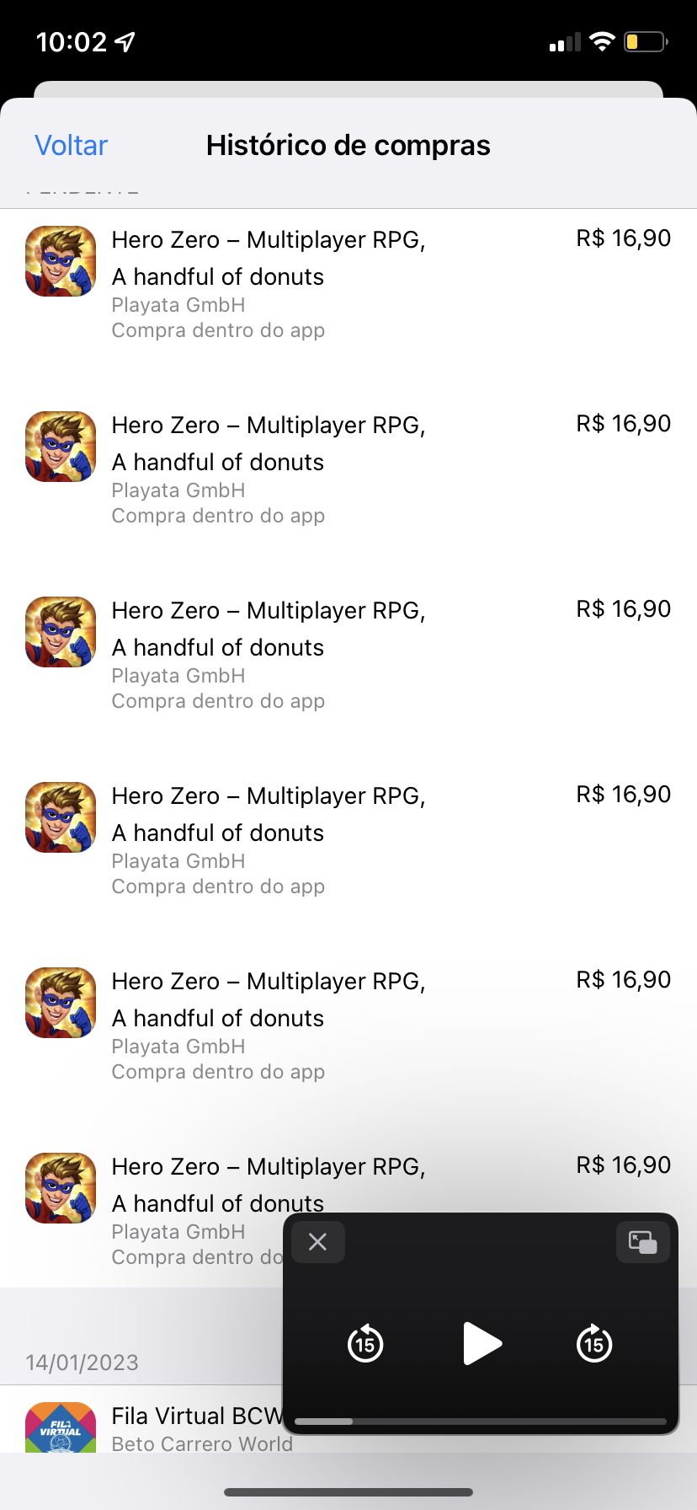The height and width of the screenshot is (1510, 697).
Task: Tap the last Hero Zero app icon
Action: point(61,1188)
